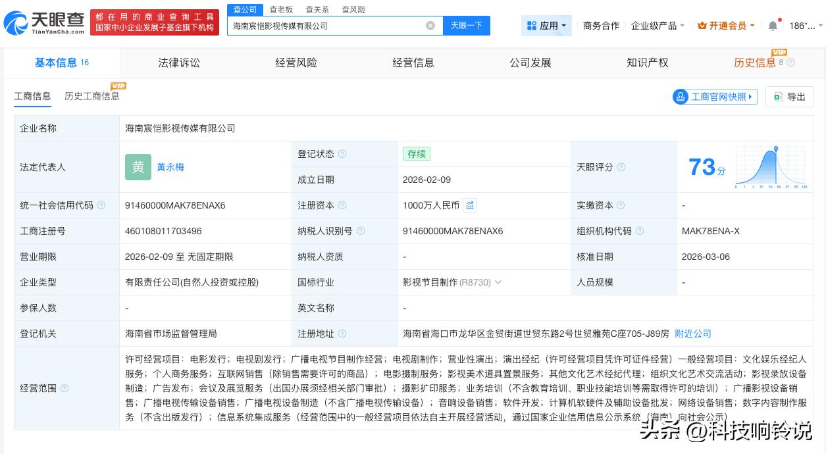
Task: Click the stamp icon on 工商官网快照
Action: [x=681, y=97]
